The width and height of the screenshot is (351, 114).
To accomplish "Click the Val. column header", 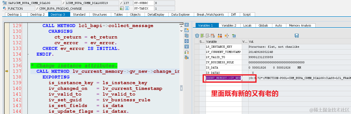I will tap(300, 41).
